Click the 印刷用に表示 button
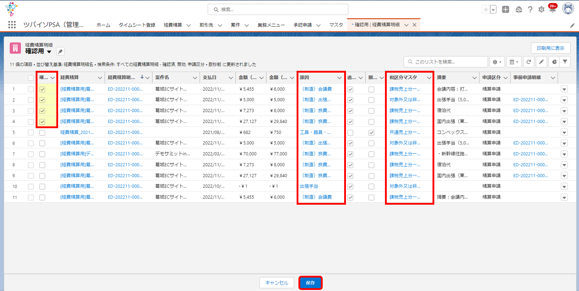The height and width of the screenshot is (291, 579). [x=551, y=48]
